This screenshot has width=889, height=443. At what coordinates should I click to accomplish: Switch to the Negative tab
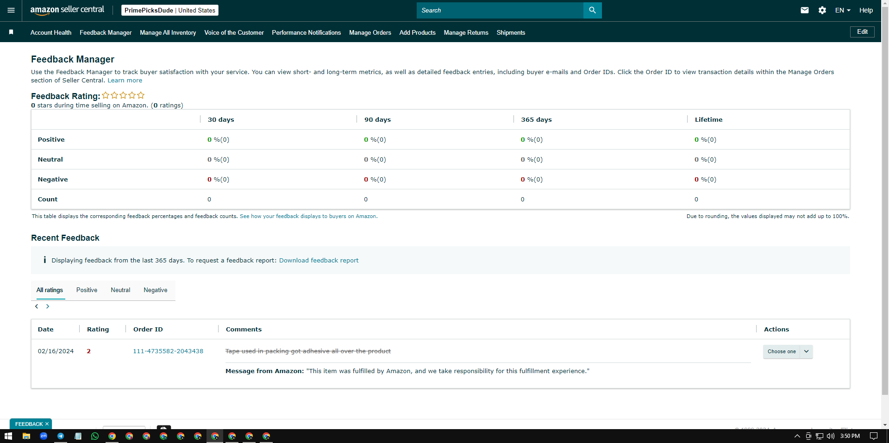pos(156,290)
